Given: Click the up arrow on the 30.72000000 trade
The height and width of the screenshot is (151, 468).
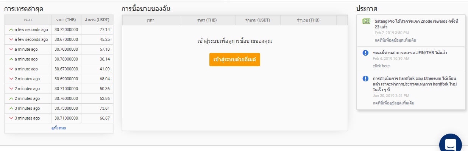Looking at the screenshot, I should [x=11, y=30].
